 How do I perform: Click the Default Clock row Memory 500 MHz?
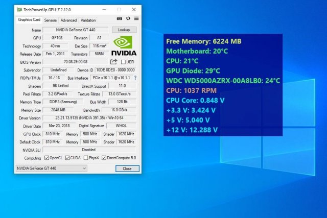pos(90,142)
